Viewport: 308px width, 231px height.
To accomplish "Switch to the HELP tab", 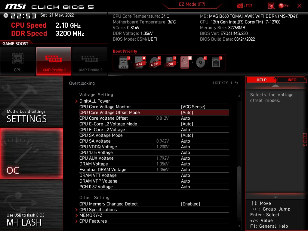I will click(261, 80).
